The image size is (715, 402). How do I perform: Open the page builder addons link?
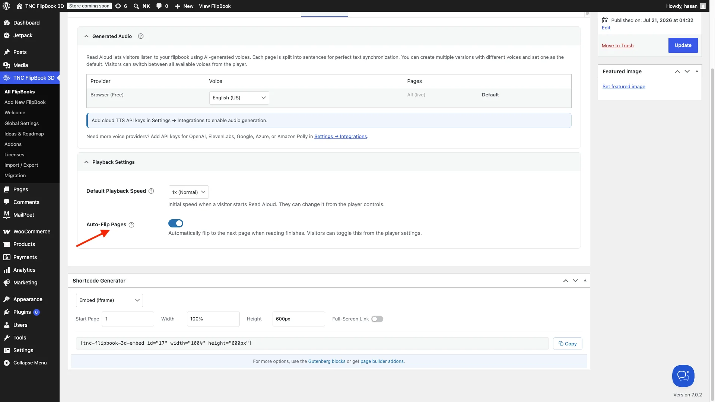pyautogui.click(x=382, y=361)
